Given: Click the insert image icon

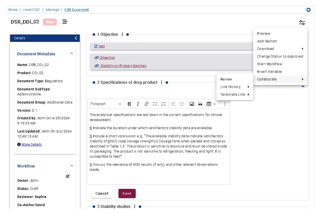Looking at the screenshot, I should 192,104.
